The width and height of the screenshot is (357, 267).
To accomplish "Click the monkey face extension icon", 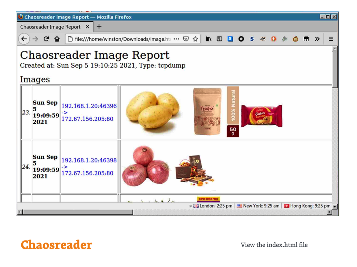I will [x=295, y=39].
